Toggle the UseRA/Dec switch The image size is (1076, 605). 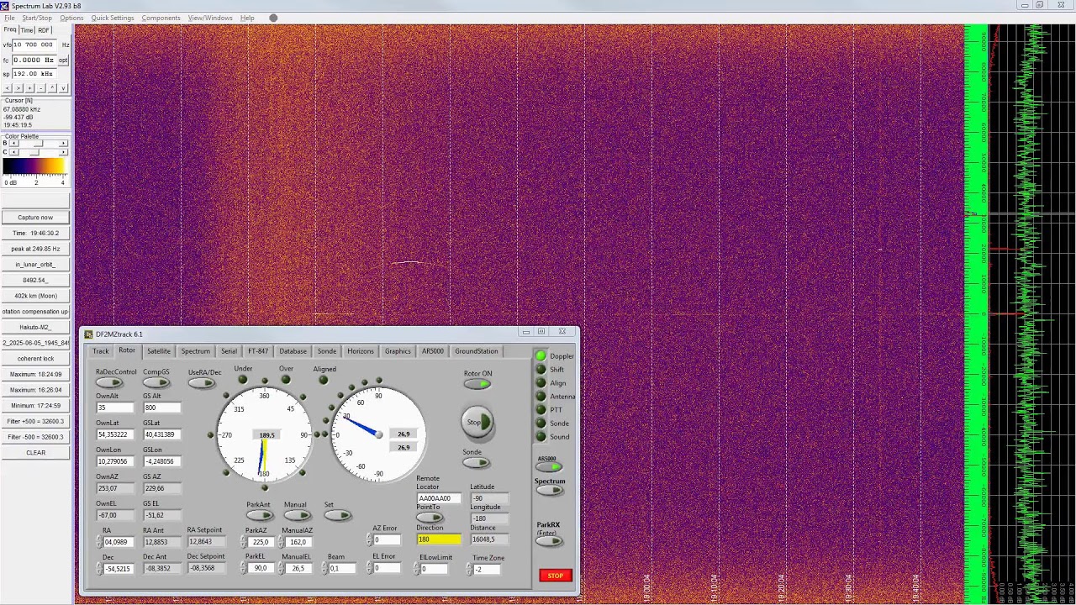202,383
